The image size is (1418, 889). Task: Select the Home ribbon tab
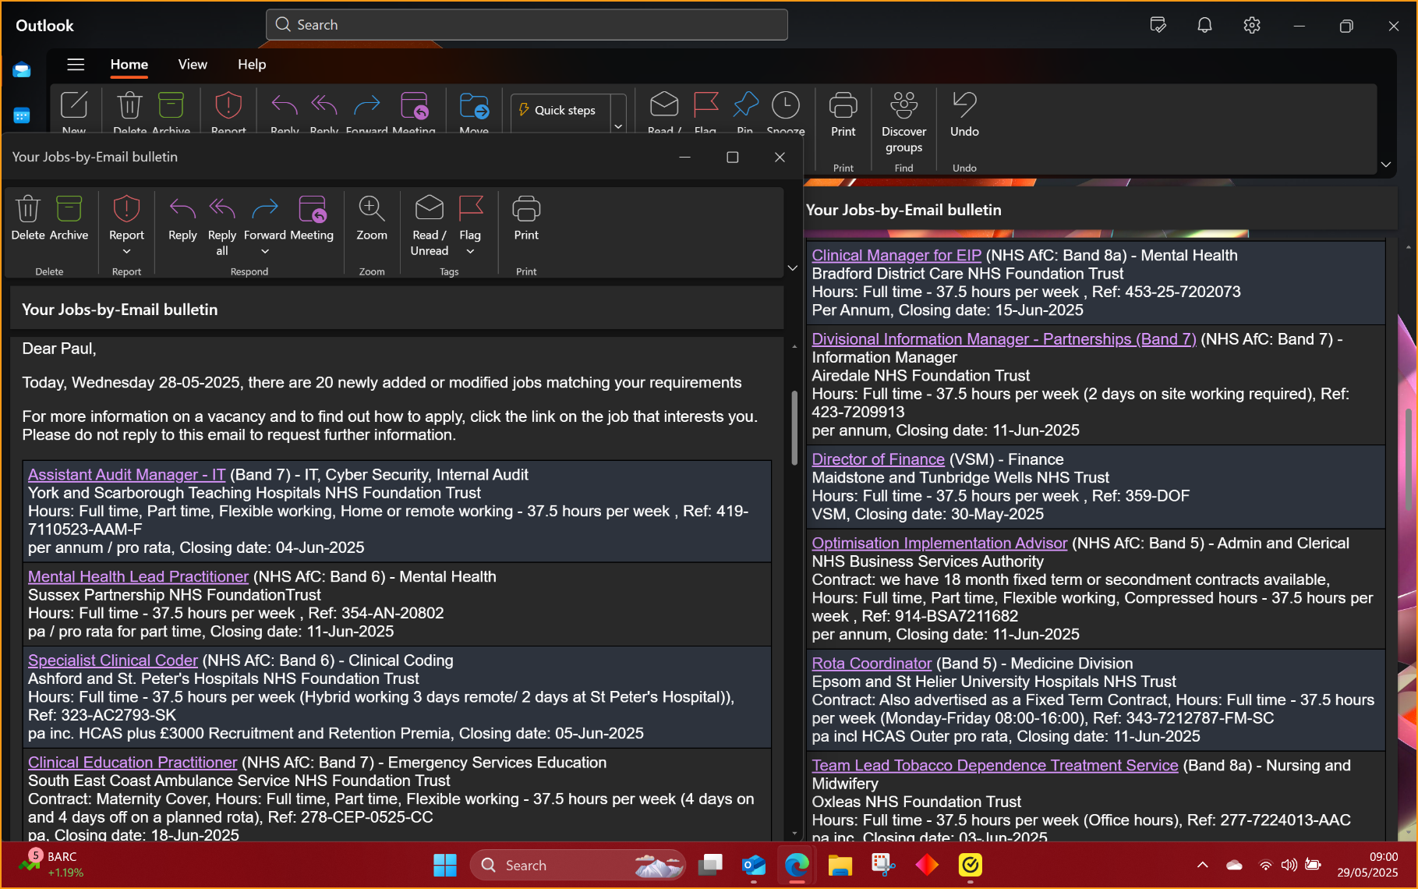(x=129, y=64)
